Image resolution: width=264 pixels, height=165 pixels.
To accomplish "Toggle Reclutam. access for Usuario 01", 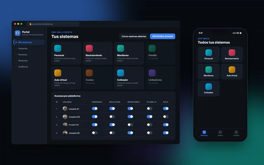I will tap(112, 109).
